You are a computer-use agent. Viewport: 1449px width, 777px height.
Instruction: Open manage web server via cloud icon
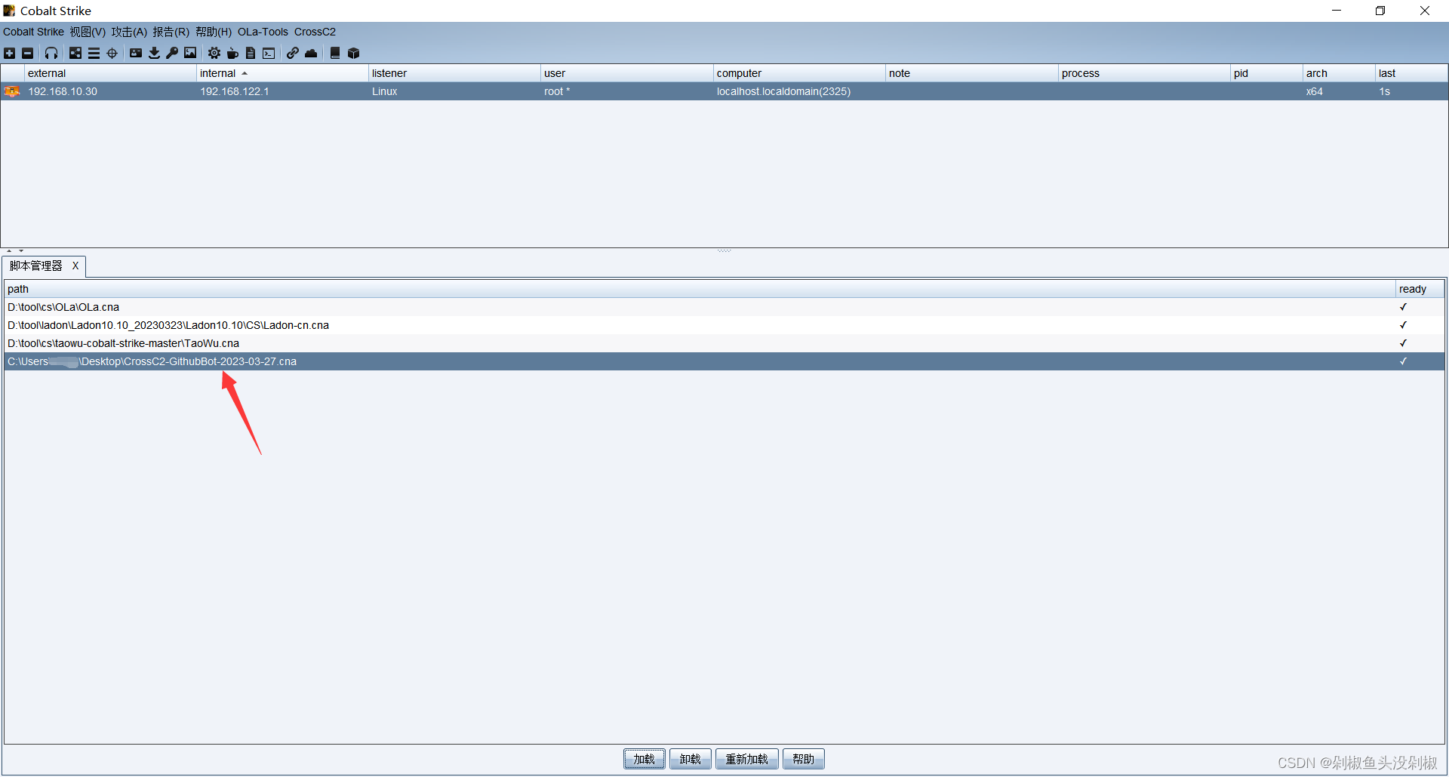tap(311, 53)
